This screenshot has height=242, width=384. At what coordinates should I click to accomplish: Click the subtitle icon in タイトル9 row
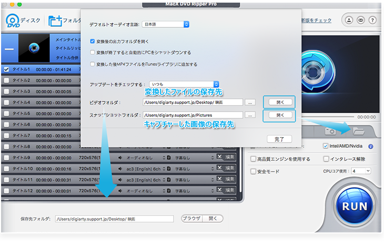[169, 158]
